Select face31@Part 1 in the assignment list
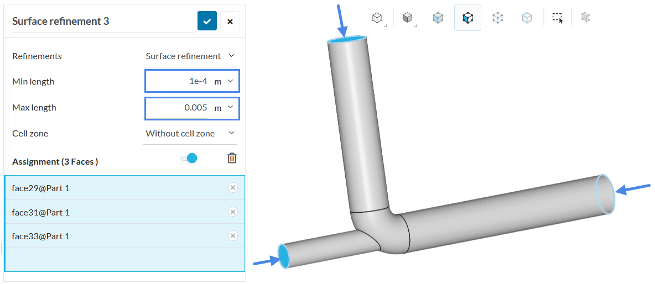Viewport: 655px width, 284px height. (111, 212)
